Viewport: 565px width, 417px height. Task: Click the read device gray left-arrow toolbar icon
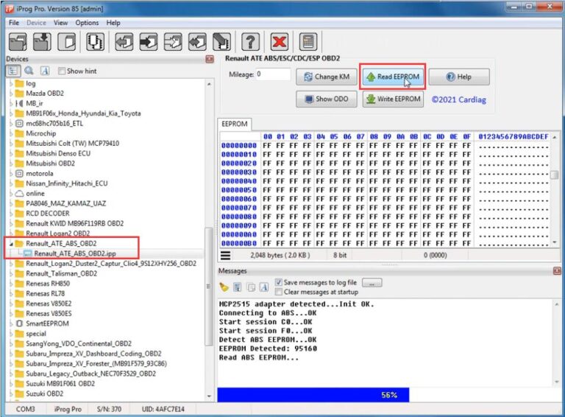click(x=124, y=41)
